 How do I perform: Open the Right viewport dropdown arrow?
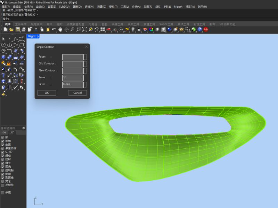tap(38, 36)
